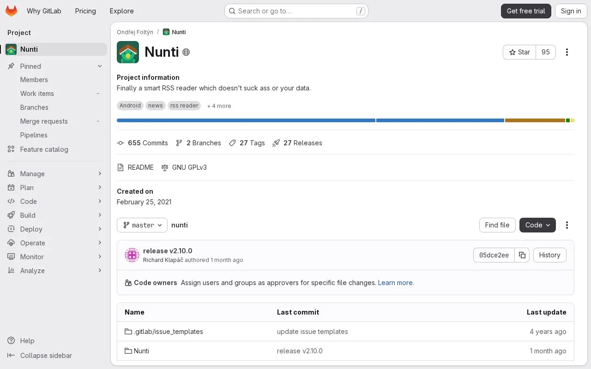Open project actions kebab menu beside Star
The height and width of the screenshot is (369, 591).
click(567, 52)
